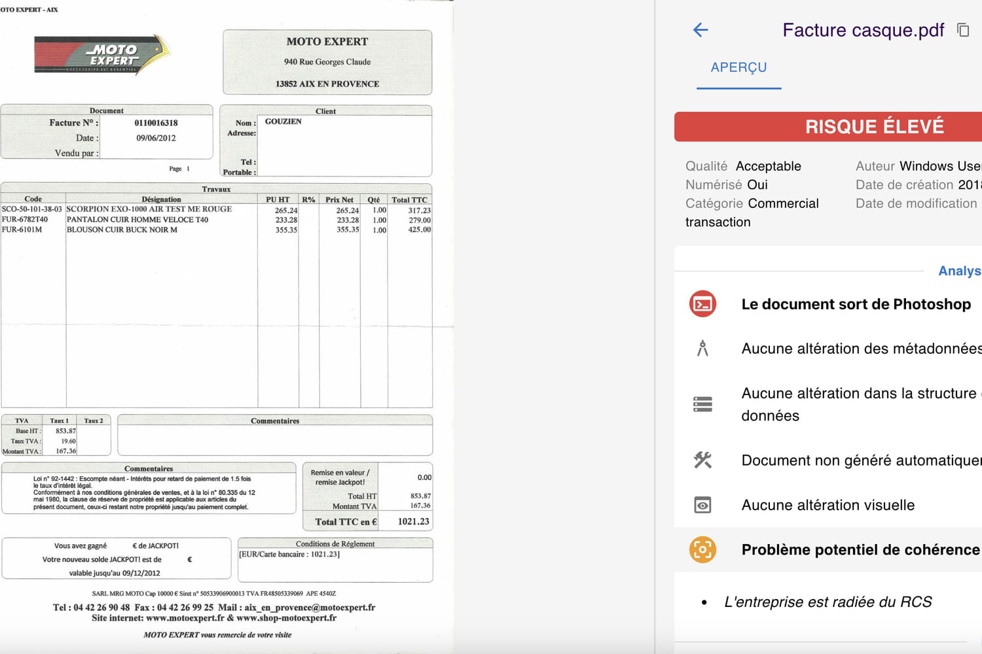Click the 'Facture casque.pdf' title
Screen dimensions: 982x654
coord(863,30)
